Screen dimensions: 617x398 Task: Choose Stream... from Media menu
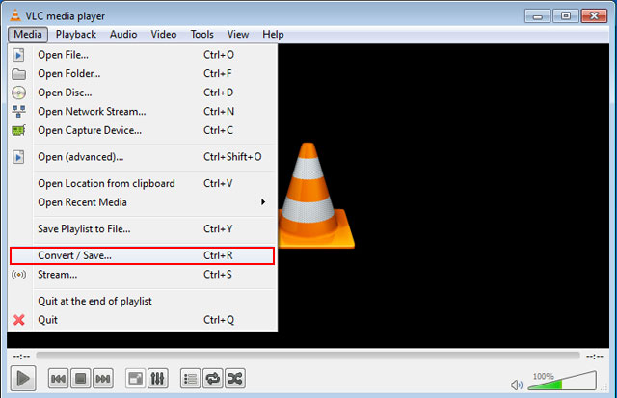143,274
